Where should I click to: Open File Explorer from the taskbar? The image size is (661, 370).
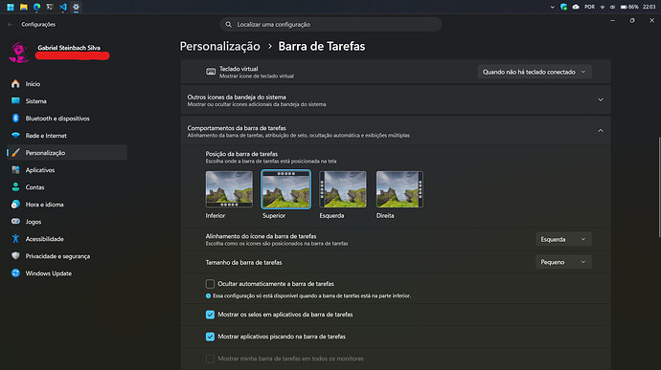click(x=24, y=7)
